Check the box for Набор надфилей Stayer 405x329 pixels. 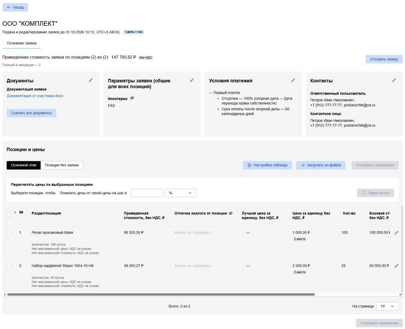point(9,266)
